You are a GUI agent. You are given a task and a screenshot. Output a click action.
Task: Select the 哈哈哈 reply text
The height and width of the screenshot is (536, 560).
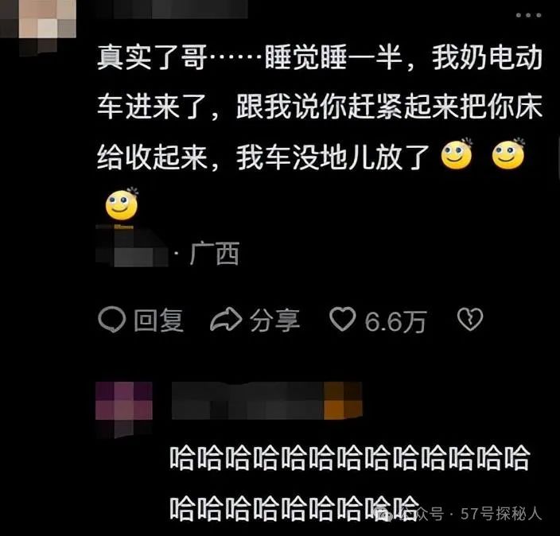pyautogui.click(x=349, y=482)
